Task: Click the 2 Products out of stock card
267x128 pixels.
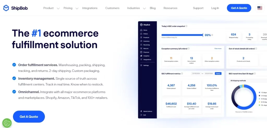Action: click(243, 60)
